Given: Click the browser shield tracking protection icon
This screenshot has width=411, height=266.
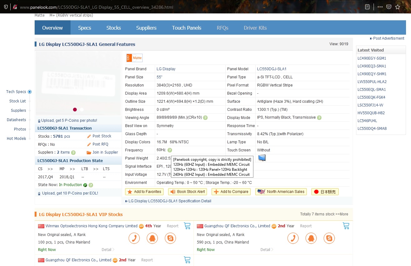Looking at the screenshot, I should click(x=6, y=7).
